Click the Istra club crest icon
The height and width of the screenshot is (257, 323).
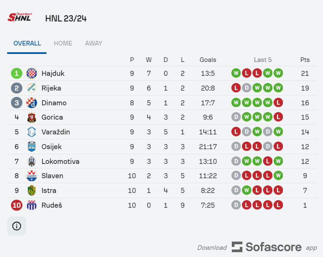tap(32, 190)
